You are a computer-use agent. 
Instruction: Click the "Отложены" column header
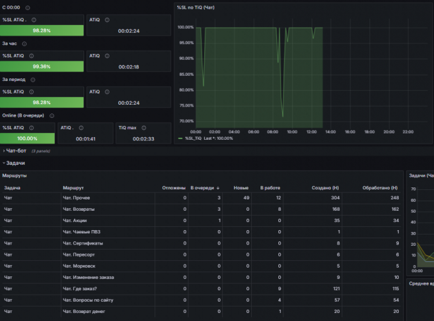click(174, 188)
